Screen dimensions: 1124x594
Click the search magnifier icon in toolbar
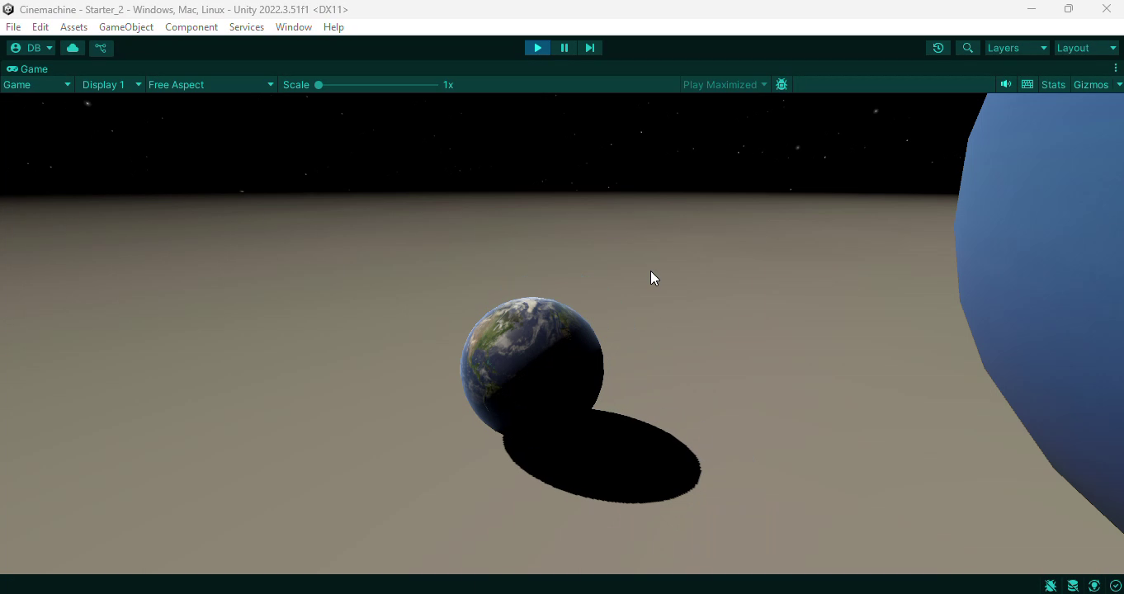(x=968, y=48)
